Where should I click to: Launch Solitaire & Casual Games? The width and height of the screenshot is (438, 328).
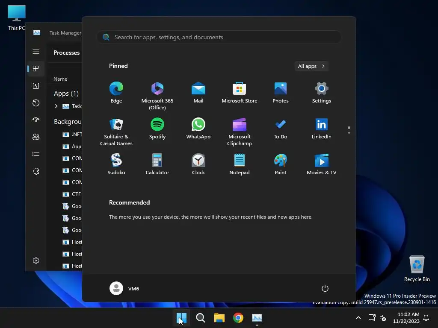116,132
